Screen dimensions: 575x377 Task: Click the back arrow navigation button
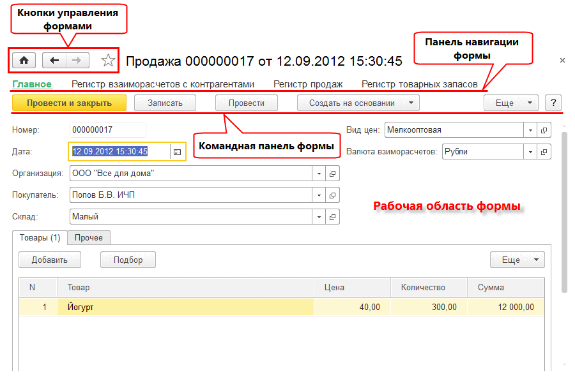pos(54,61)
